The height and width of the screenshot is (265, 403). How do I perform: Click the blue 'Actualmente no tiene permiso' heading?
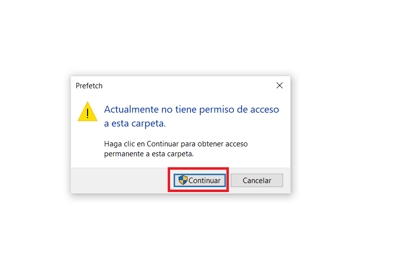click(192, 116)
